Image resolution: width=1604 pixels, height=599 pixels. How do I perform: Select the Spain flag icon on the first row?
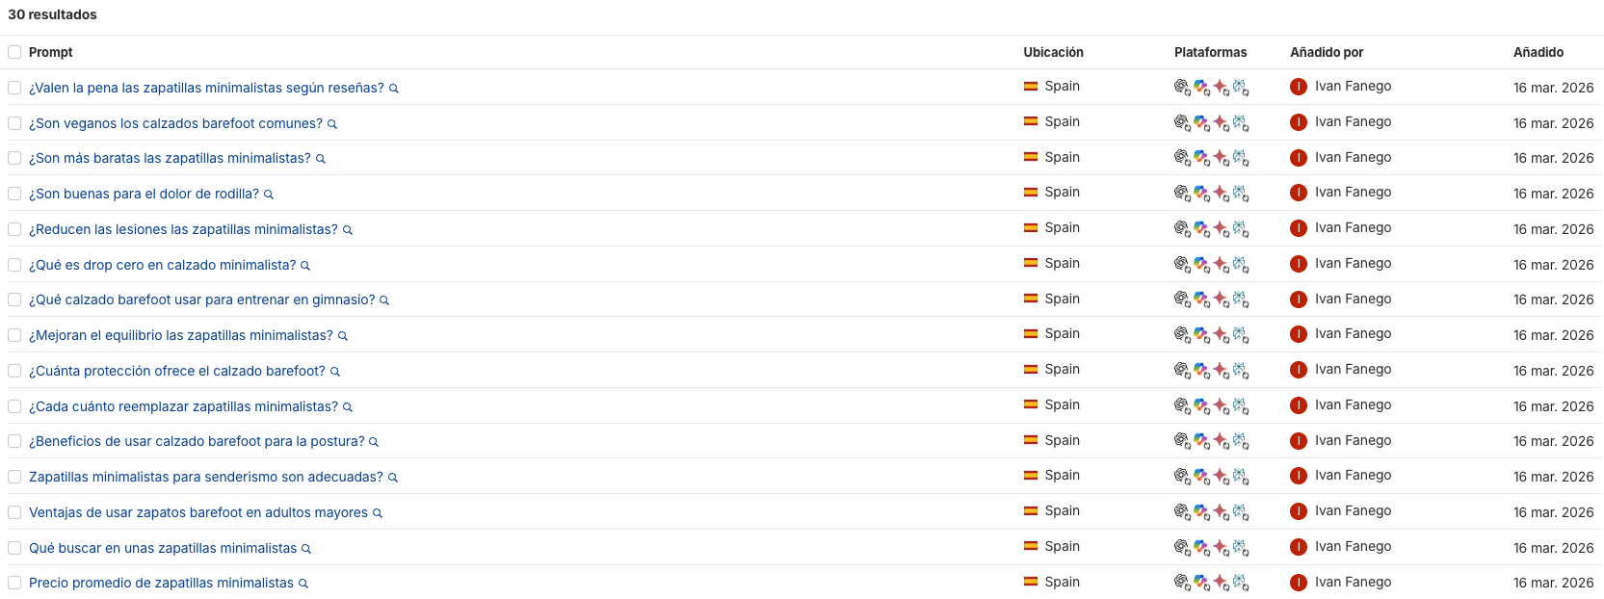1032,86
